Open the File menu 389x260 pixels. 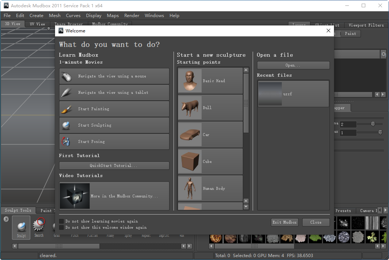7,15
